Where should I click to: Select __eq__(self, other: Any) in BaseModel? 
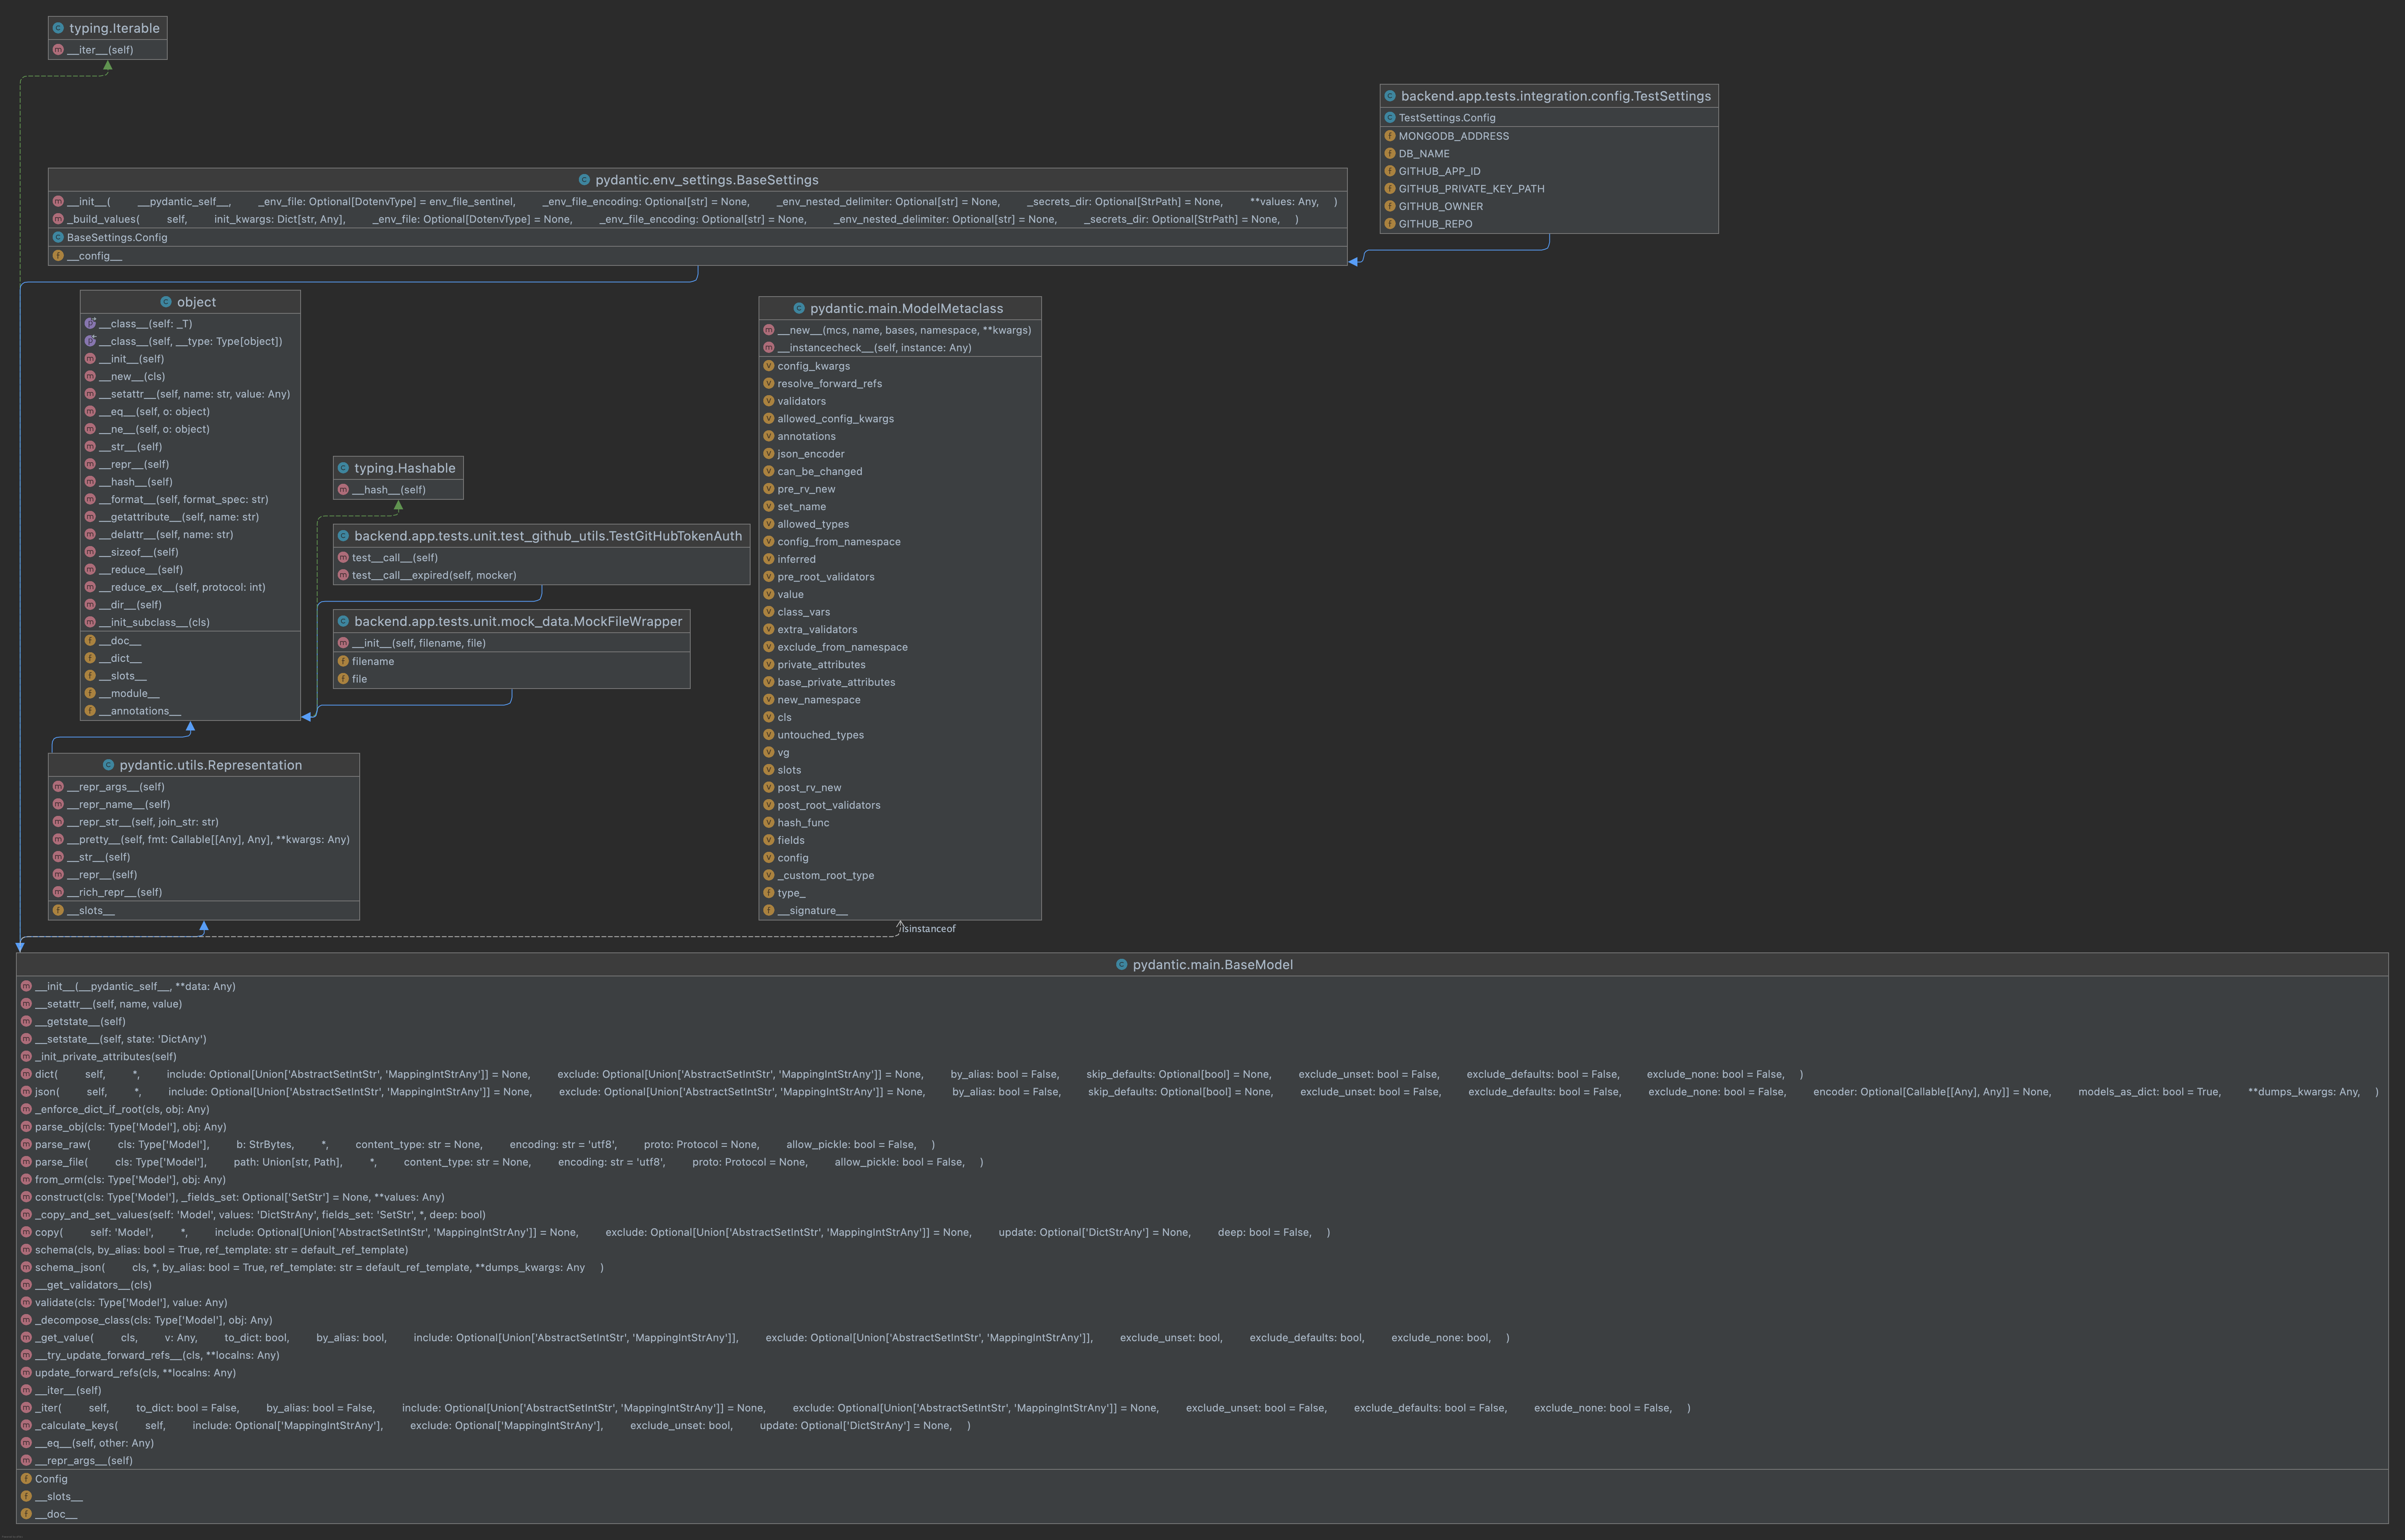(94, 1443)
